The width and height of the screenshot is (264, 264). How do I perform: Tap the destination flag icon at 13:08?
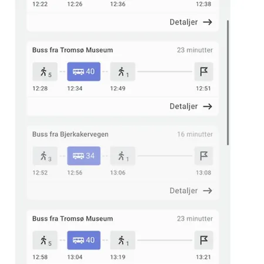204,156
